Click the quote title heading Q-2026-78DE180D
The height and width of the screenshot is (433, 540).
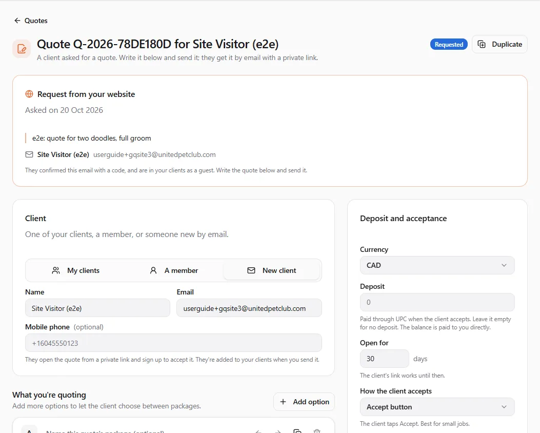pyautogui.click(x=158, y=44)
